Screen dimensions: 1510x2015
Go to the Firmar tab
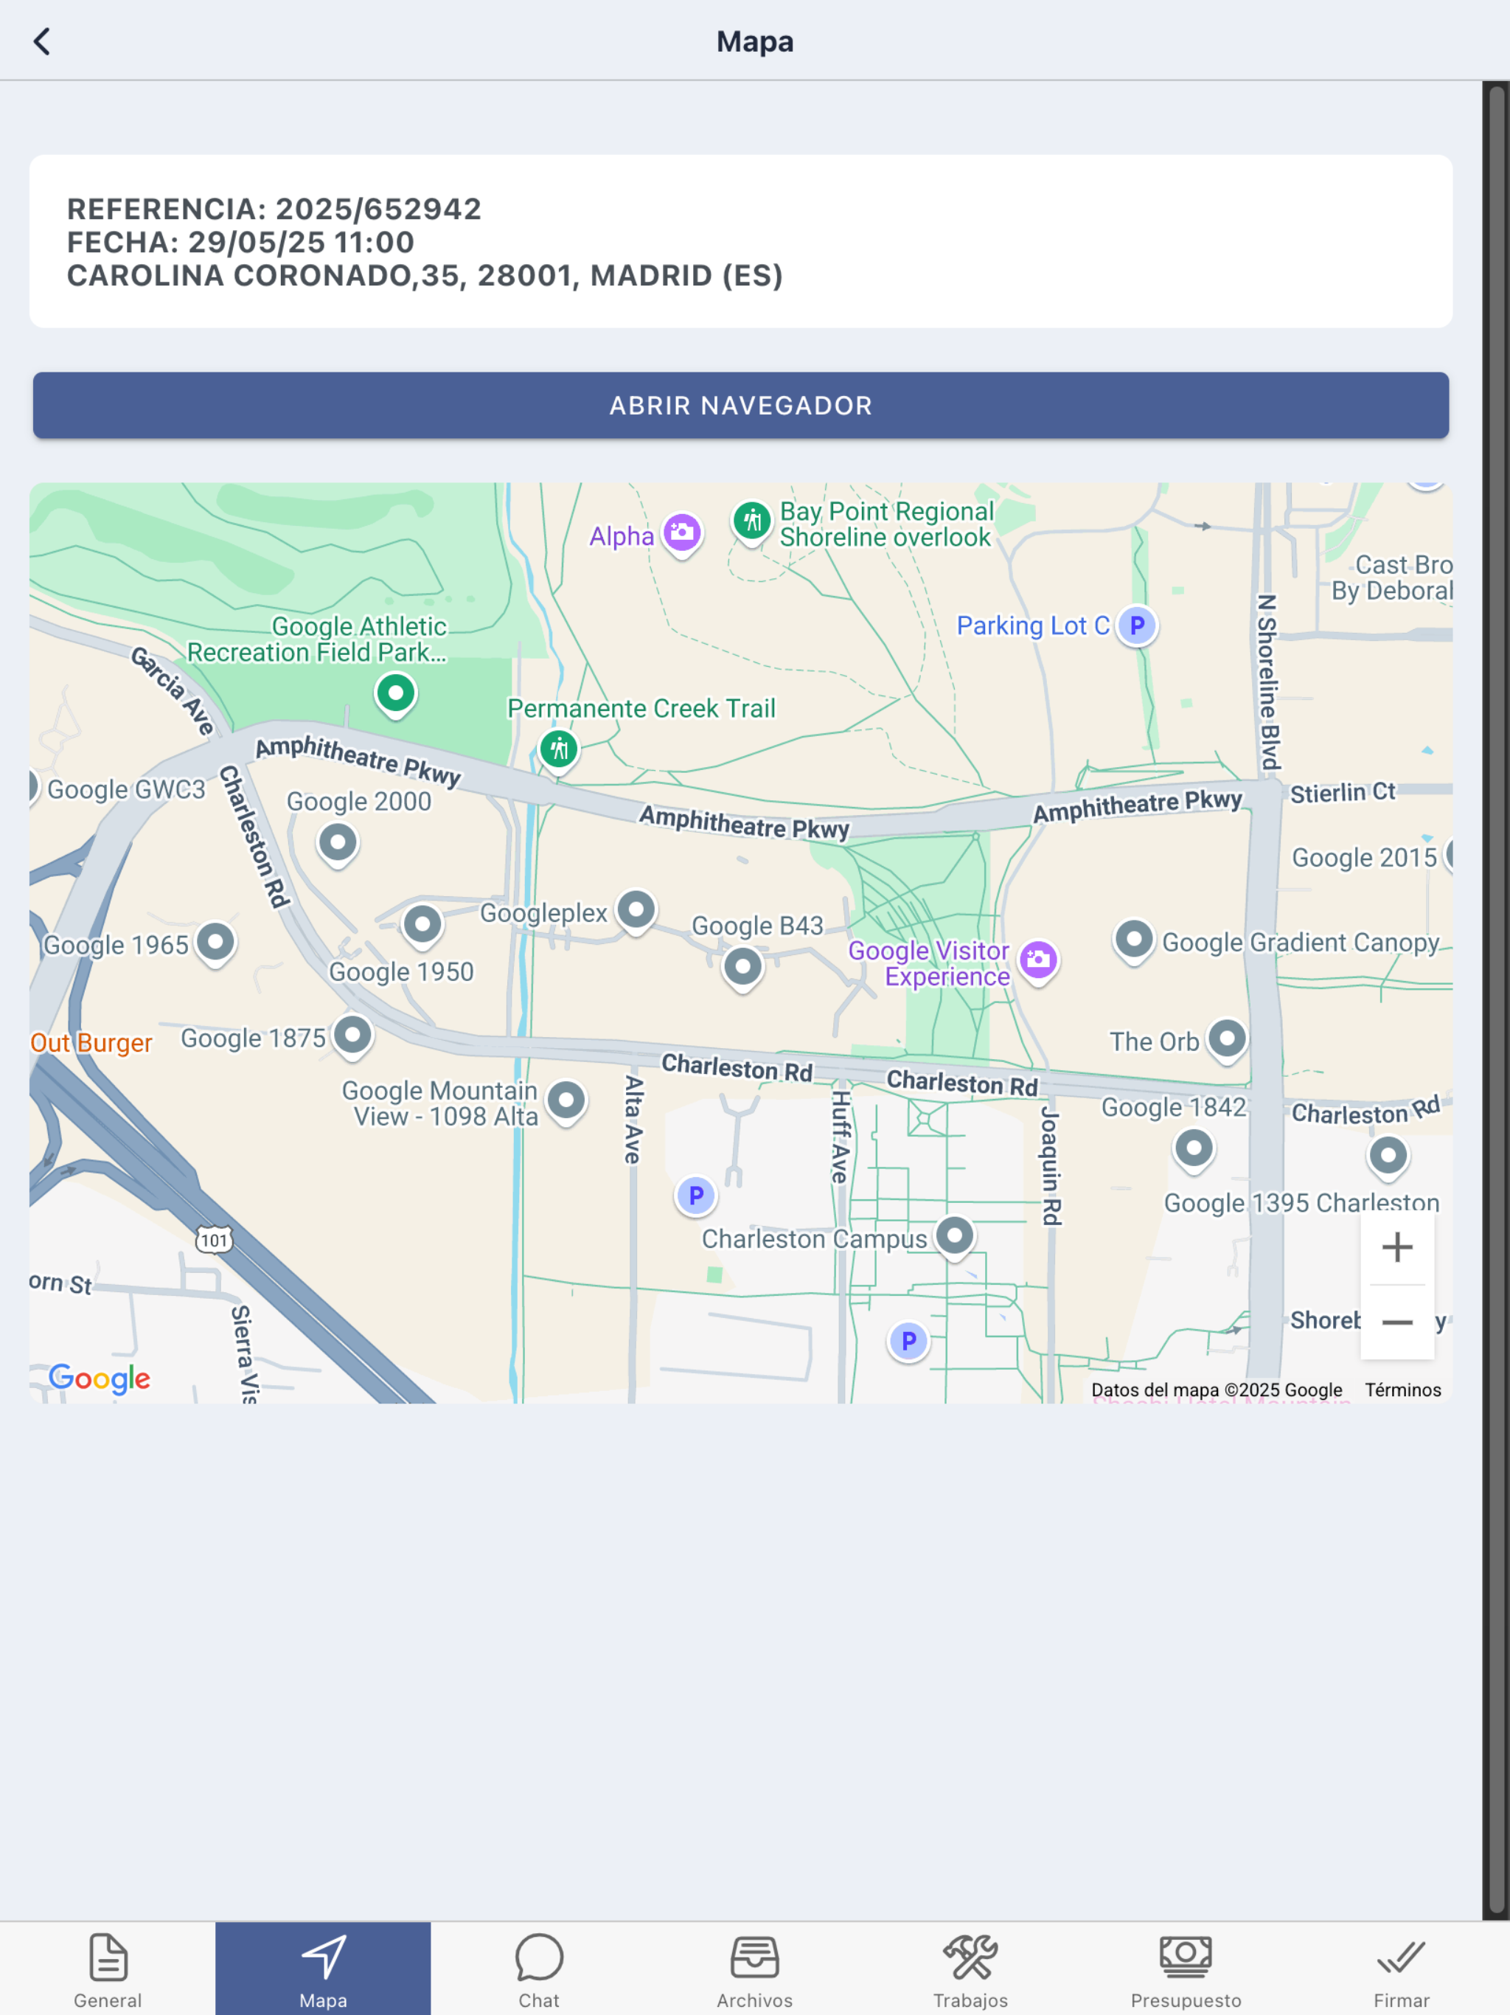pos(1402,1970)
